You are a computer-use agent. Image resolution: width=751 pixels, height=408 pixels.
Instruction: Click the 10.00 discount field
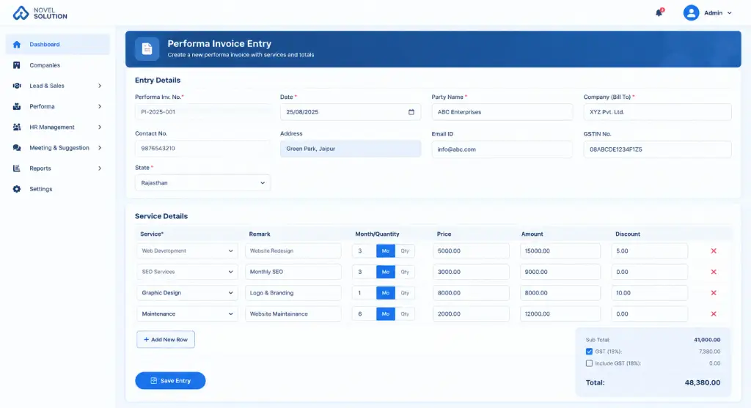coord(650,293)
